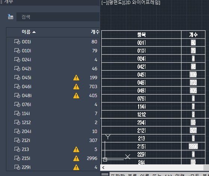Click the warning icon on row 048i
Viewport: 209px width, 176px height.
coord(76,96)
